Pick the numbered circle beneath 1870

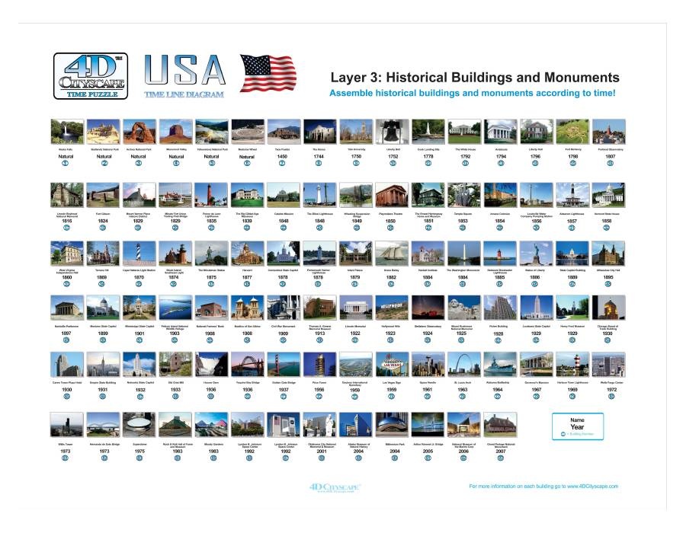click(x=139, y=284)
